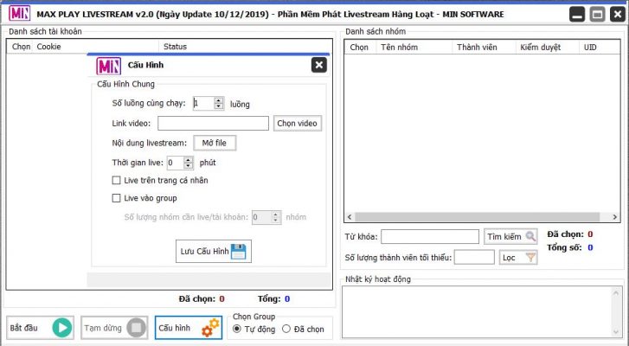Image resolution: width=629 pixels, height=346 pixels.
Task: Decrease Thời gian live minutes
Action: coord(189,165)
